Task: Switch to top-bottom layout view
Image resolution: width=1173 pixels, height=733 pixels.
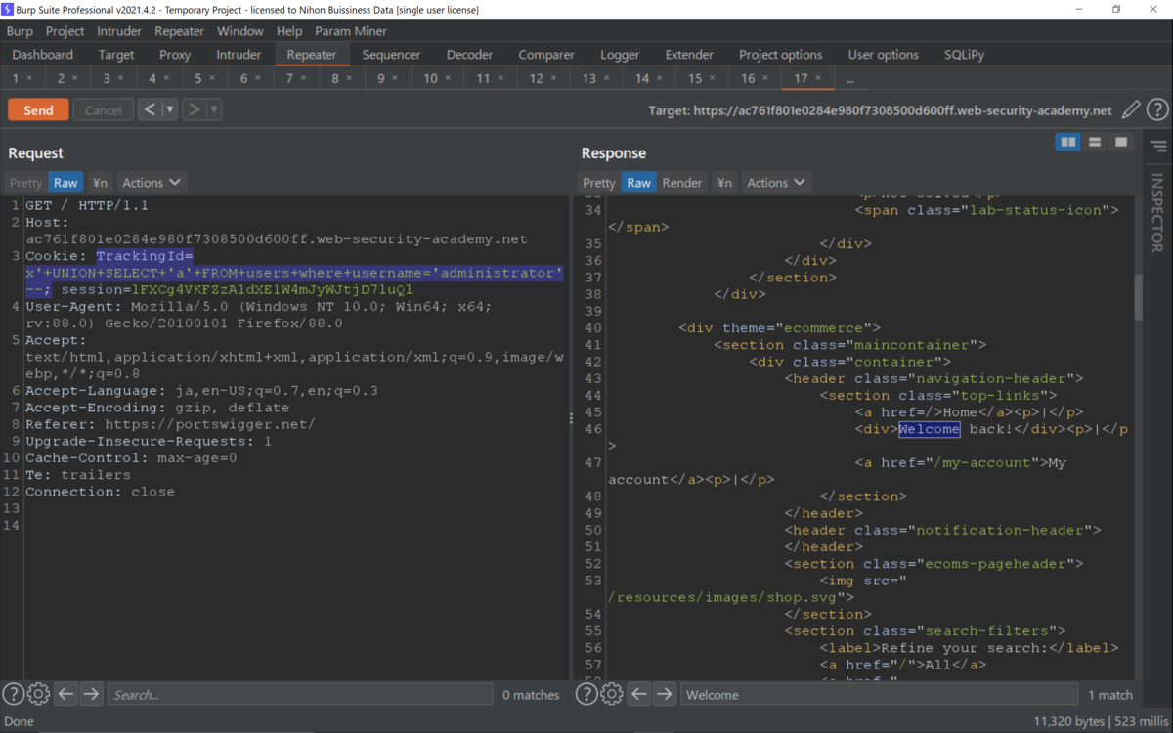Action: coord(1095,142)
